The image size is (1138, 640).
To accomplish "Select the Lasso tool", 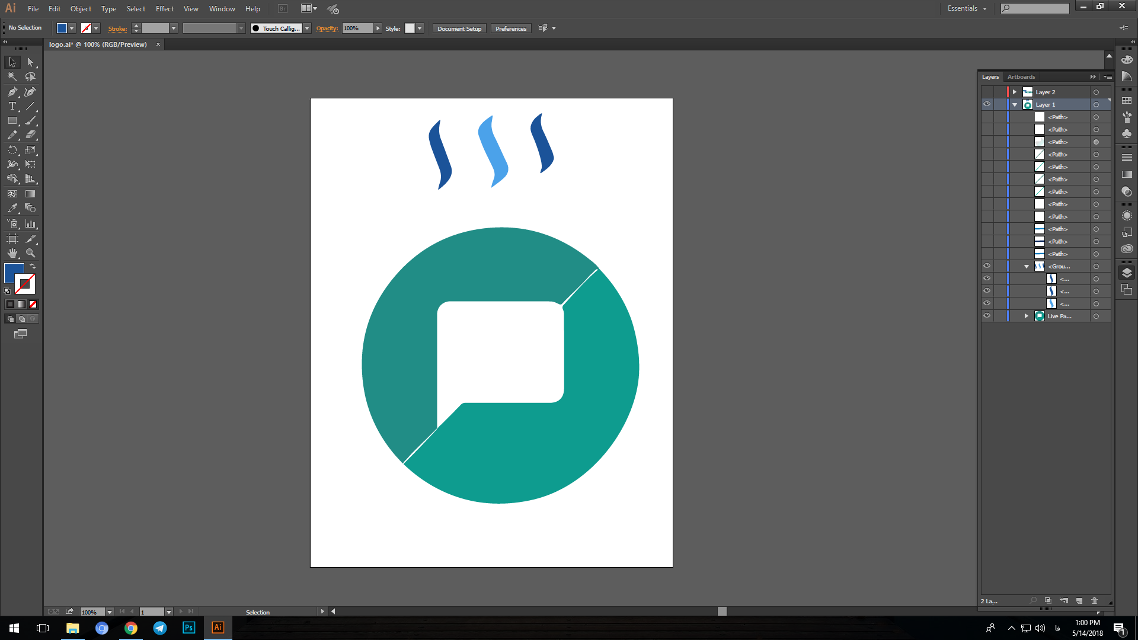I will [30, 76].
